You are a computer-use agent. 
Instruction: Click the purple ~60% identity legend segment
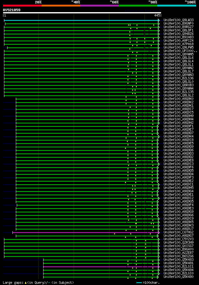pyautogui.click(x=99, y=6)
